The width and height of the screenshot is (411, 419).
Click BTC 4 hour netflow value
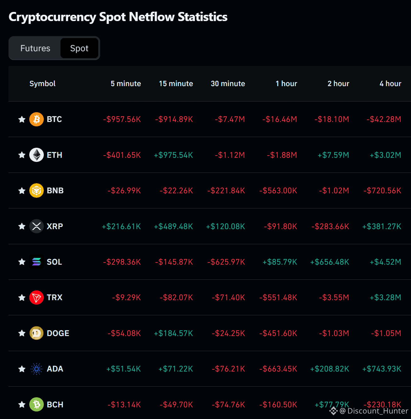pyautogui.click(x=384, y=119)
